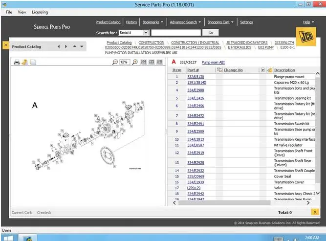Click in the search text input field
Screen dimensions: 326x241
tap(176, 33)
